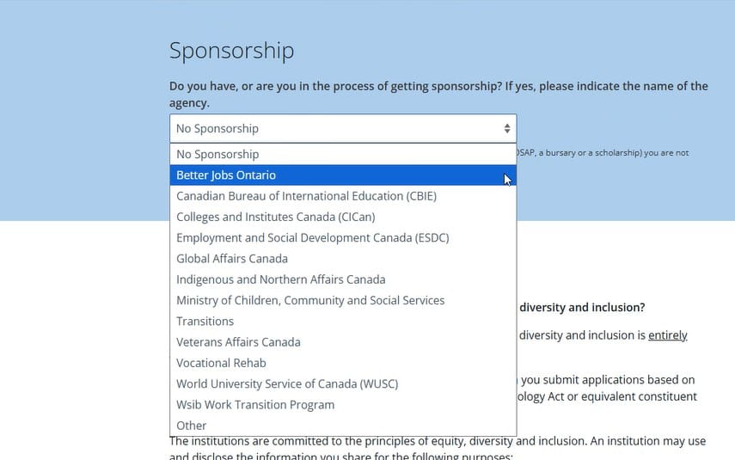Select the Vocational Rehab option
This screenshot has height=460, width=735.
click(221, 363)
